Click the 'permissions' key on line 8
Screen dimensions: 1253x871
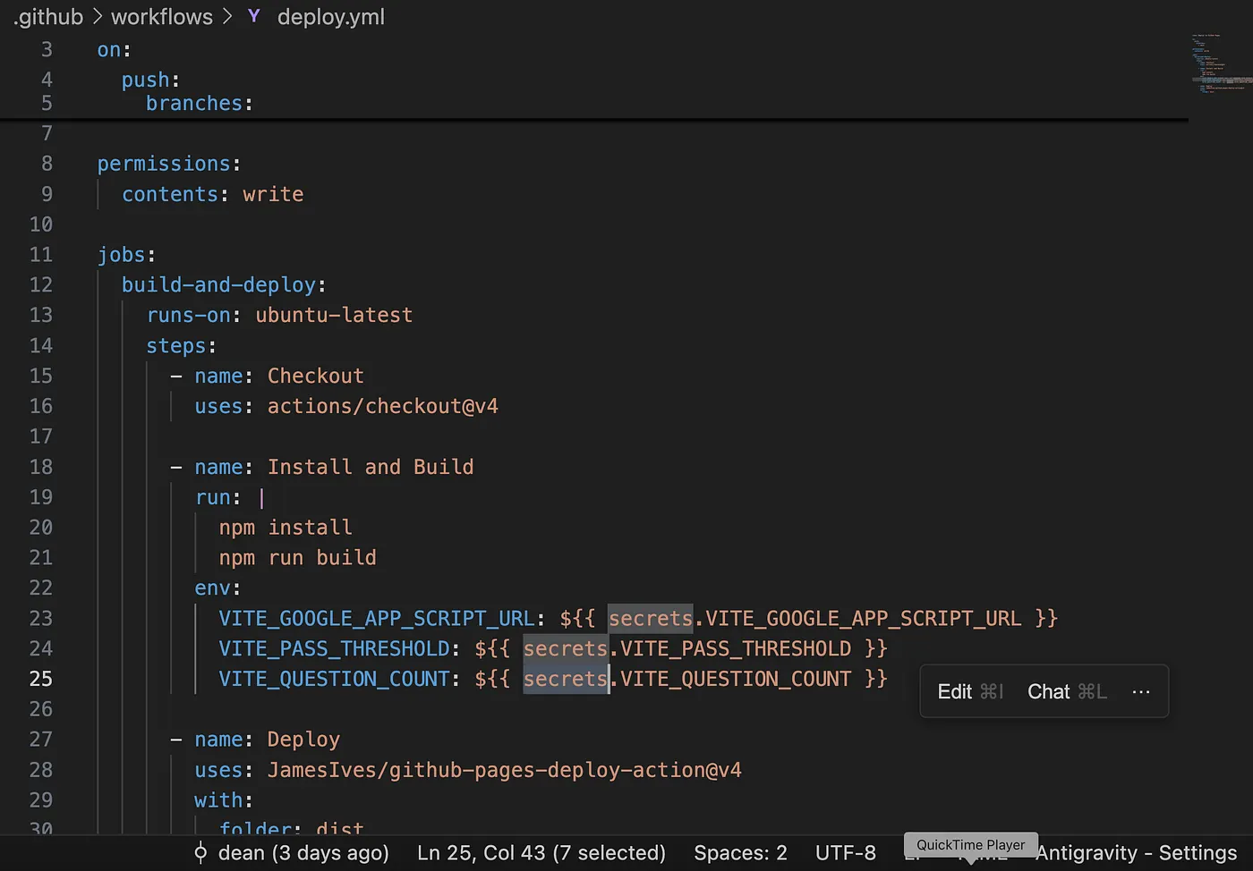pyautogui.click(x=164, y=165)
